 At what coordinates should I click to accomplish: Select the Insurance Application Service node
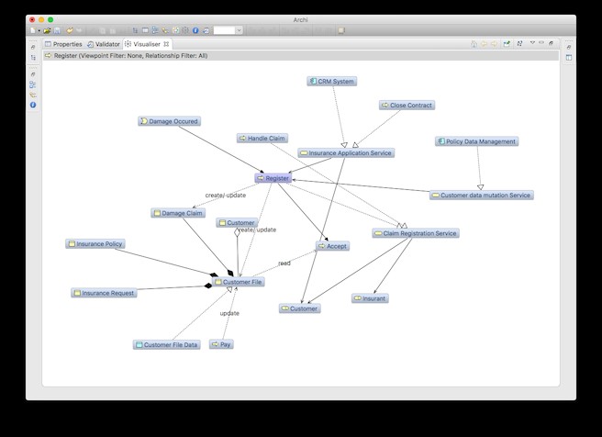tap(346, 152)
